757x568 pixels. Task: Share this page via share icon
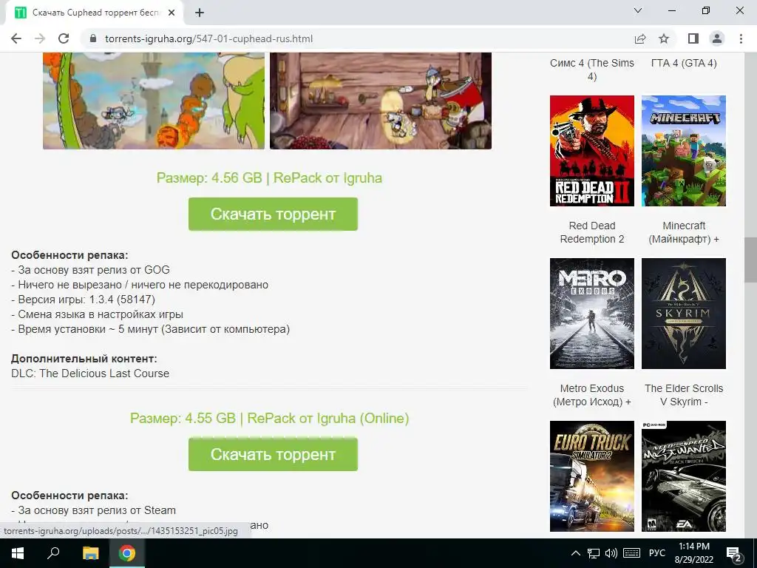pos(640,38)
